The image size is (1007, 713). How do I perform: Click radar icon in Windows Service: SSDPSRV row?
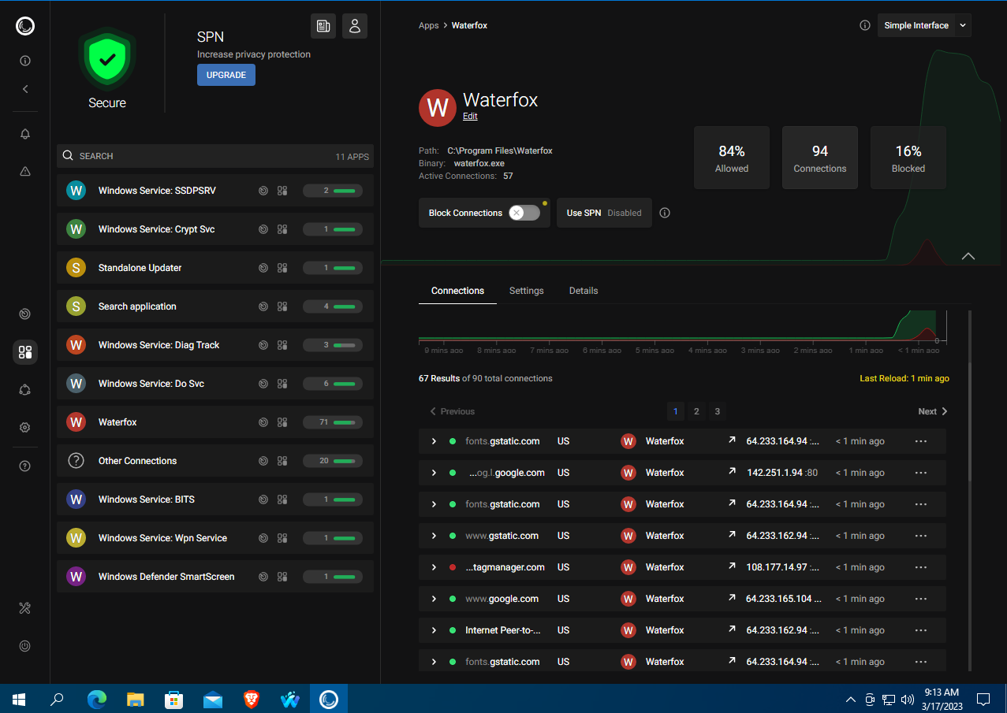[263, 191]
